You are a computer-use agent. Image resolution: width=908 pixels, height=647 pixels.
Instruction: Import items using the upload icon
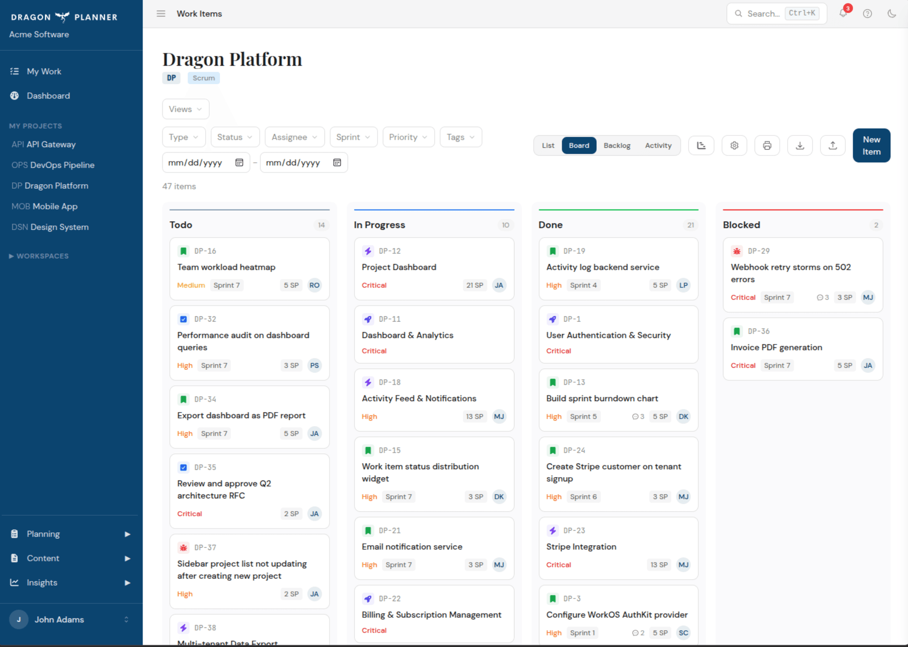[833, 145]
